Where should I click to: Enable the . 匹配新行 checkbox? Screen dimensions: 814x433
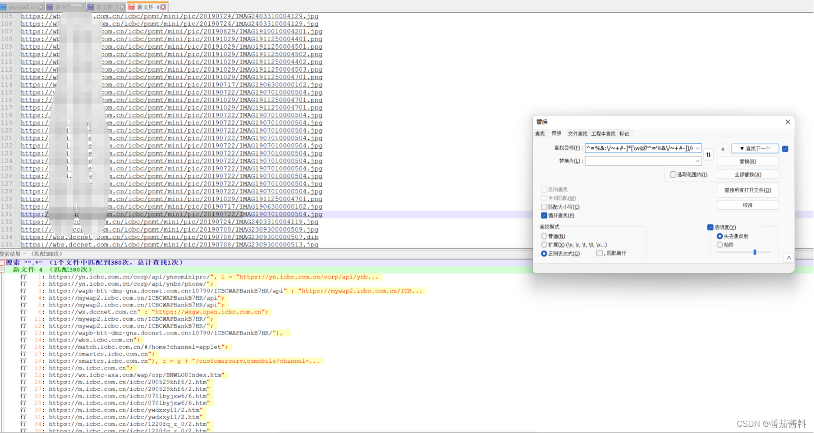(599, 253)
